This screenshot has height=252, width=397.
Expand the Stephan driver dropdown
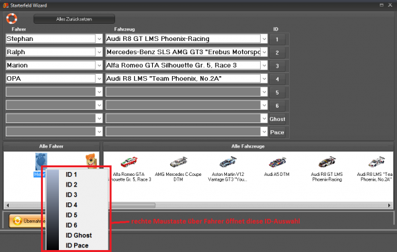(99, 39)
